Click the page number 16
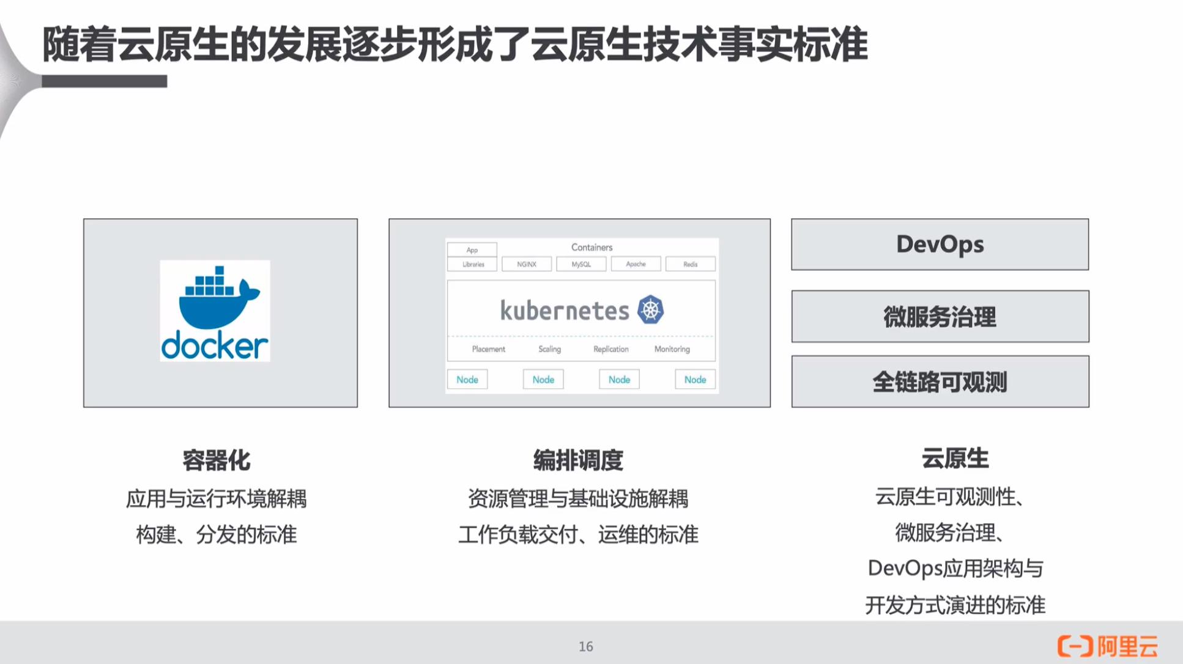 click(x=586, y=646)
